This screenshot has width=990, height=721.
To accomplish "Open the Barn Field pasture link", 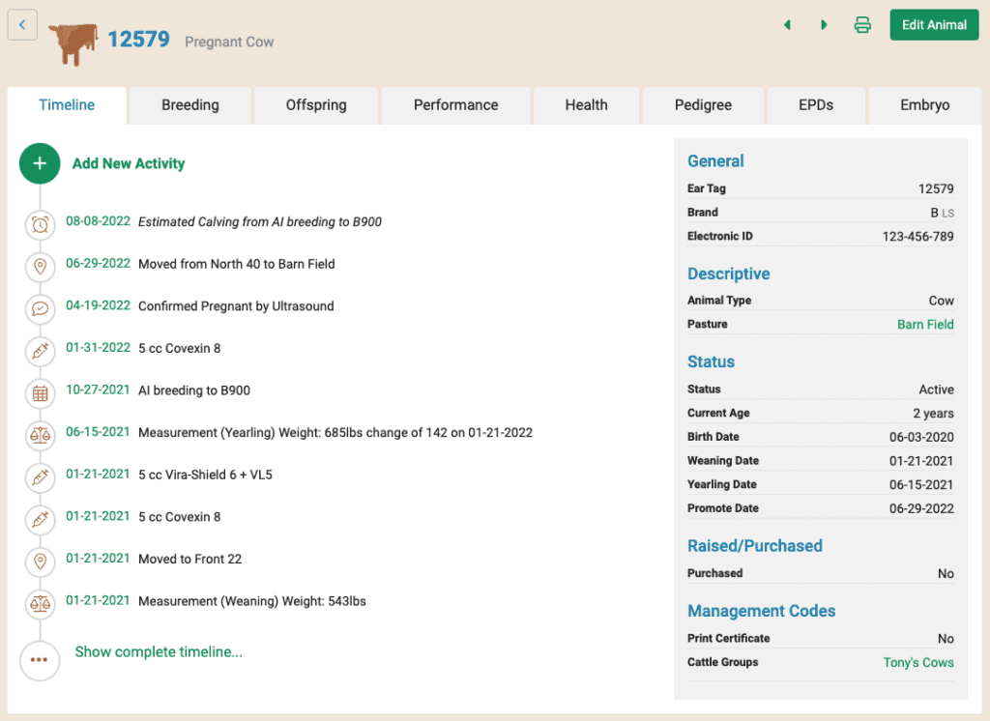I will coord(925,324).
